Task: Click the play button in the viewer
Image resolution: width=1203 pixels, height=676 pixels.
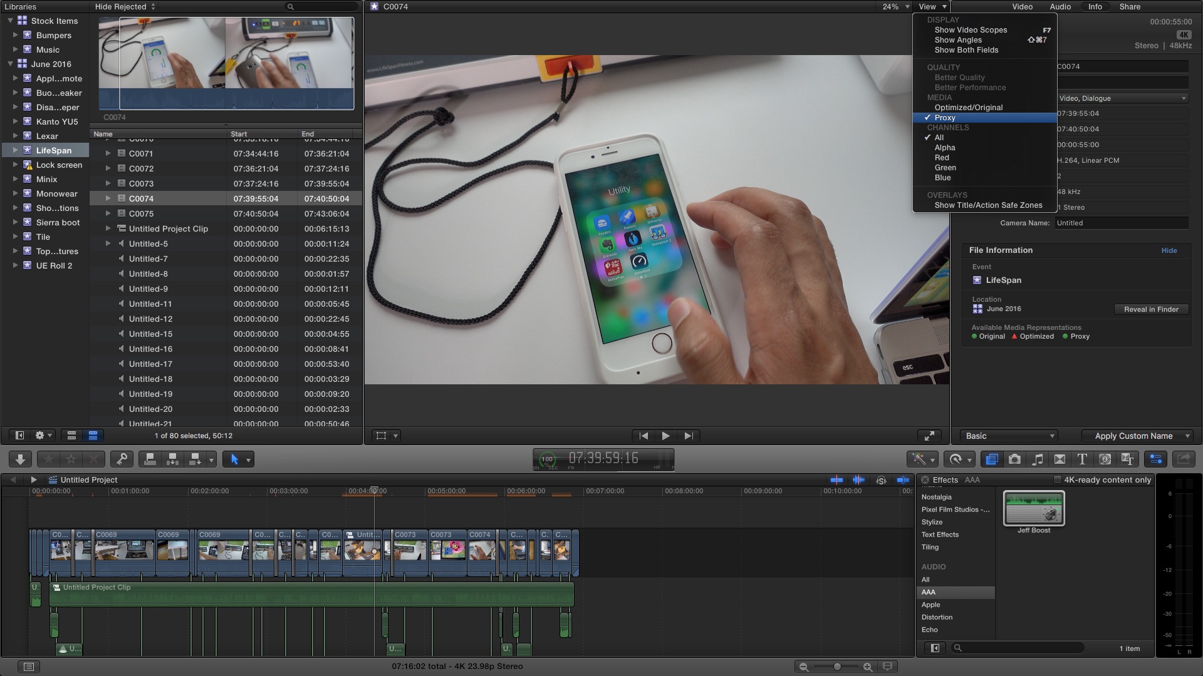Action: point(666,436)
